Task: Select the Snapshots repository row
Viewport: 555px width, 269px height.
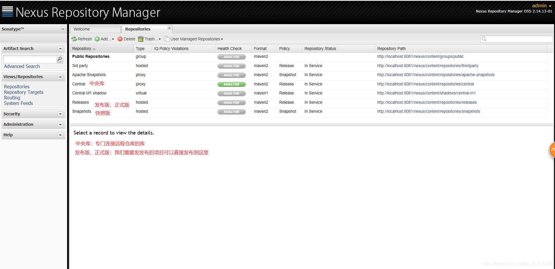Action: pyautogui.click(x=308, y=112)
